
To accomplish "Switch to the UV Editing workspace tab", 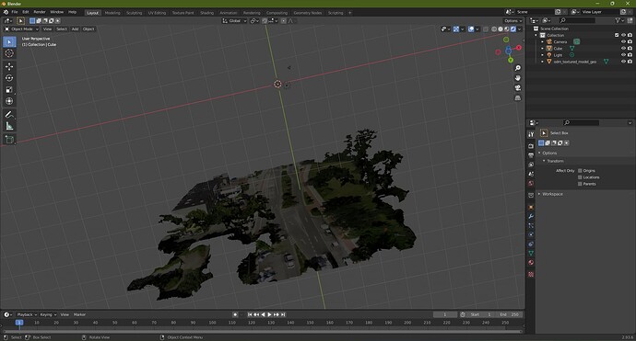I will 157,13.
